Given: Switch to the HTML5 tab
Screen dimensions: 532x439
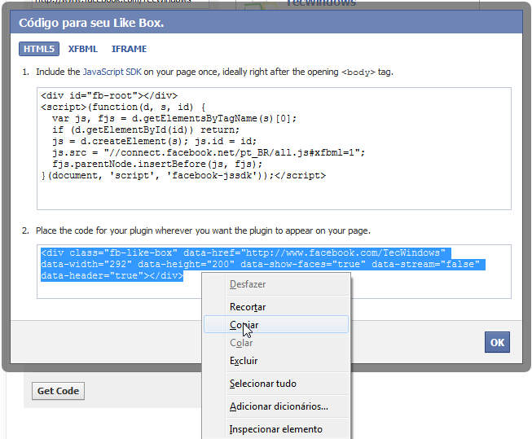Looking at the screenshot, I should click(38, 49).
